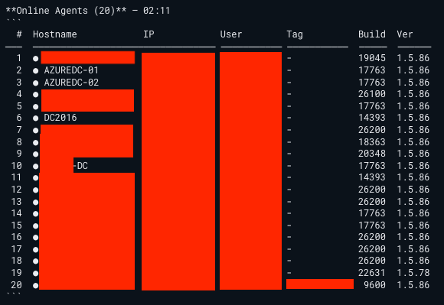Select the User column header
The width and height of the screenshot is (444, 305).
[231, 34]
